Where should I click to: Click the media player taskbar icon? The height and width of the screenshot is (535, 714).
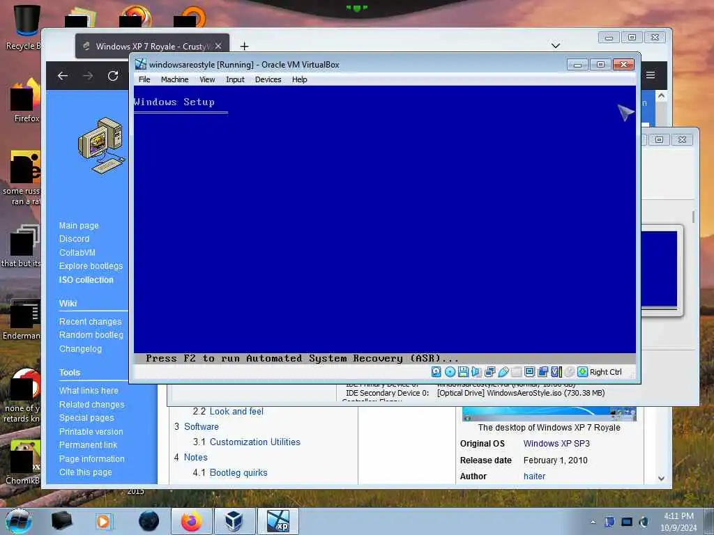pos(104,521)
